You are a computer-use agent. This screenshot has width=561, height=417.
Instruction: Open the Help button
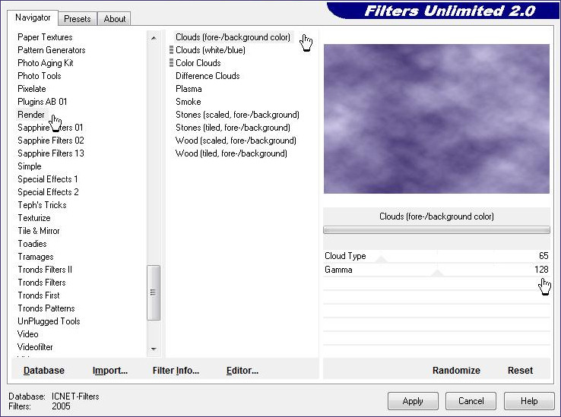point(529,401)
